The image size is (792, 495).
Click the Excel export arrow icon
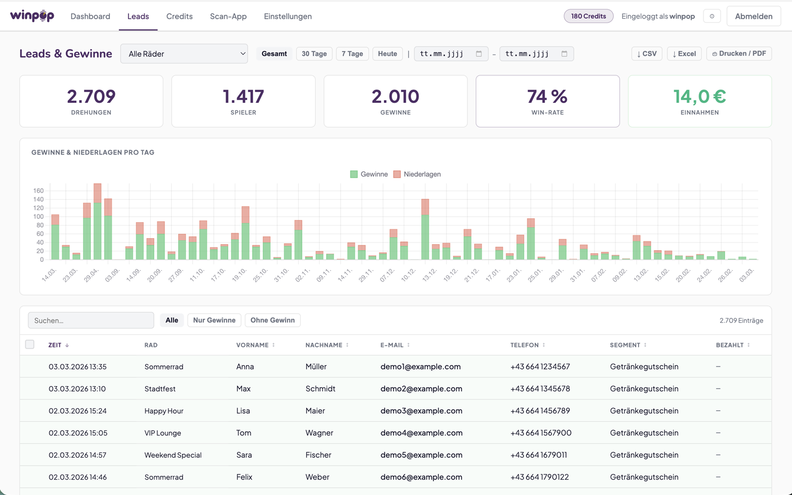click(x=675, y=53)
